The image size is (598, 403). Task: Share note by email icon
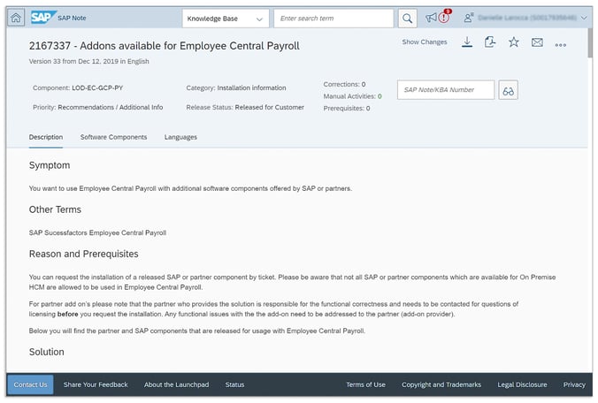click(x=537, y=42)
